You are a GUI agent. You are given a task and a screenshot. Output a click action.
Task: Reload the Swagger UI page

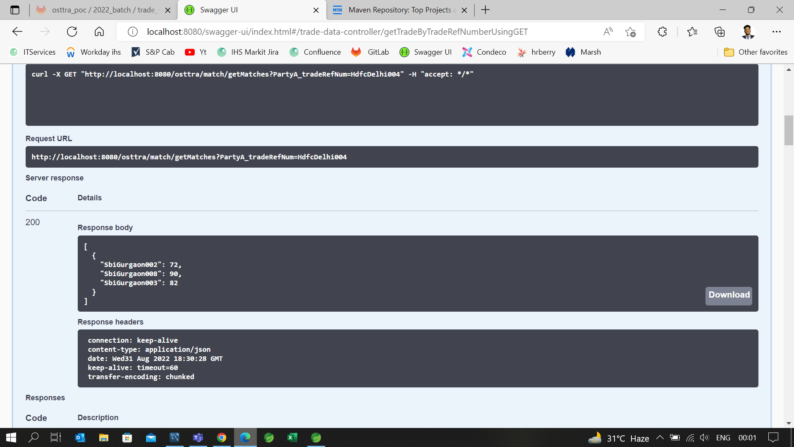[x=72, y=31]
